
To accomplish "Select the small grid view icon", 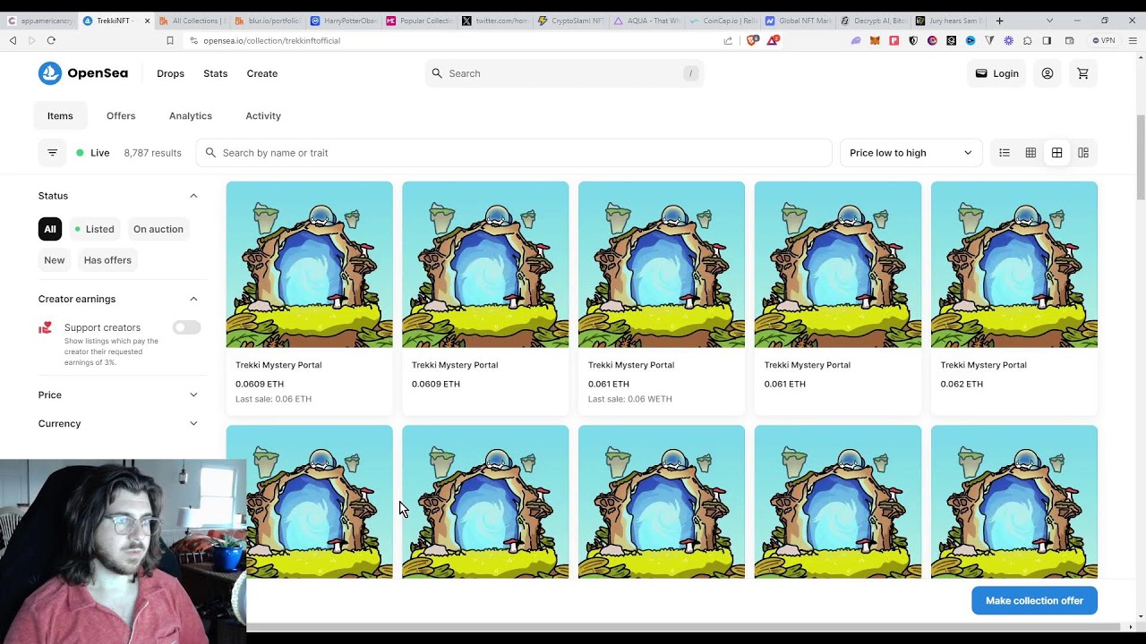I will click(1031, 153).
